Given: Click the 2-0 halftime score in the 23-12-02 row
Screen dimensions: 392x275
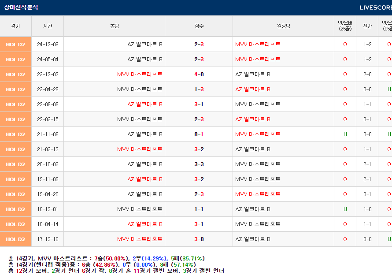Looking at the screenshot, I should pyautogui.click(x=367, y=74).
